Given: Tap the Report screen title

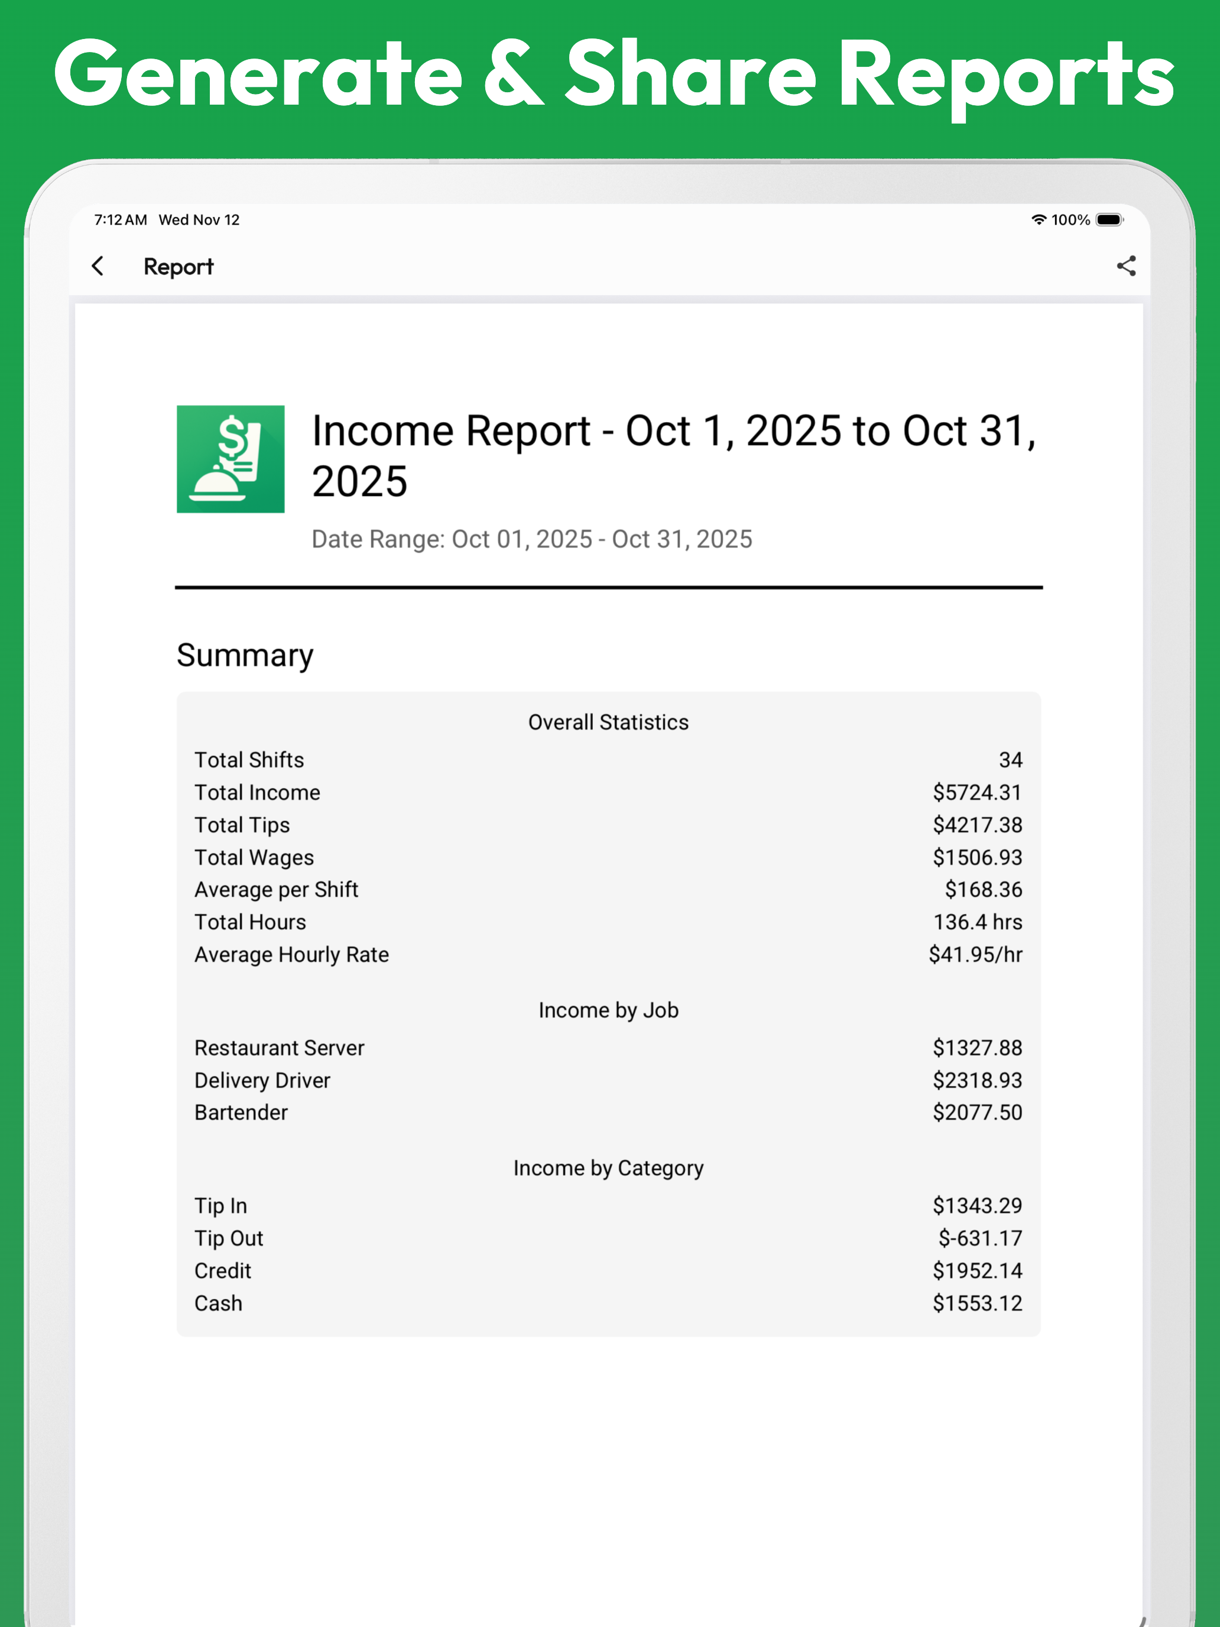Looking at the screenshot, I should point(178,267).
